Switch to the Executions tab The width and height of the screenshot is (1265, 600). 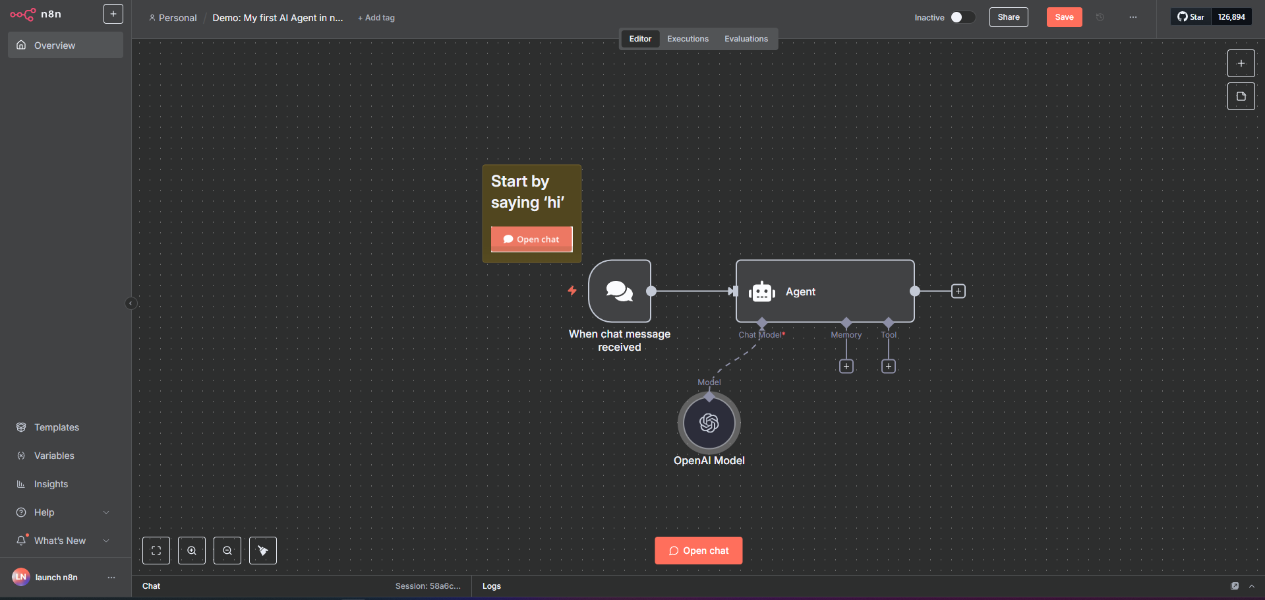[x=688, y=39]
